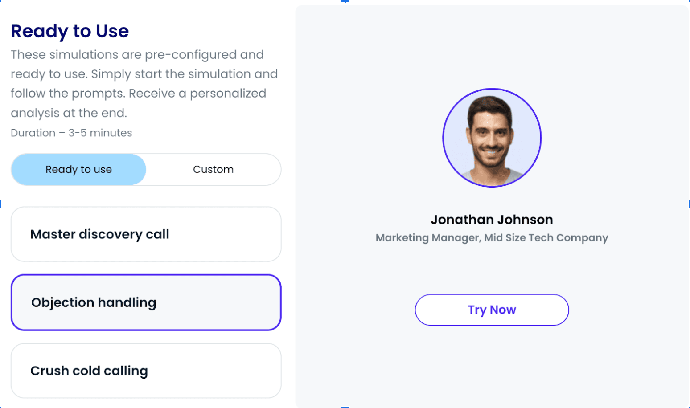Viewport: 690px width, 408px height.
Task: Click the Jonathan Johnson name text
Action: (492, 220)
